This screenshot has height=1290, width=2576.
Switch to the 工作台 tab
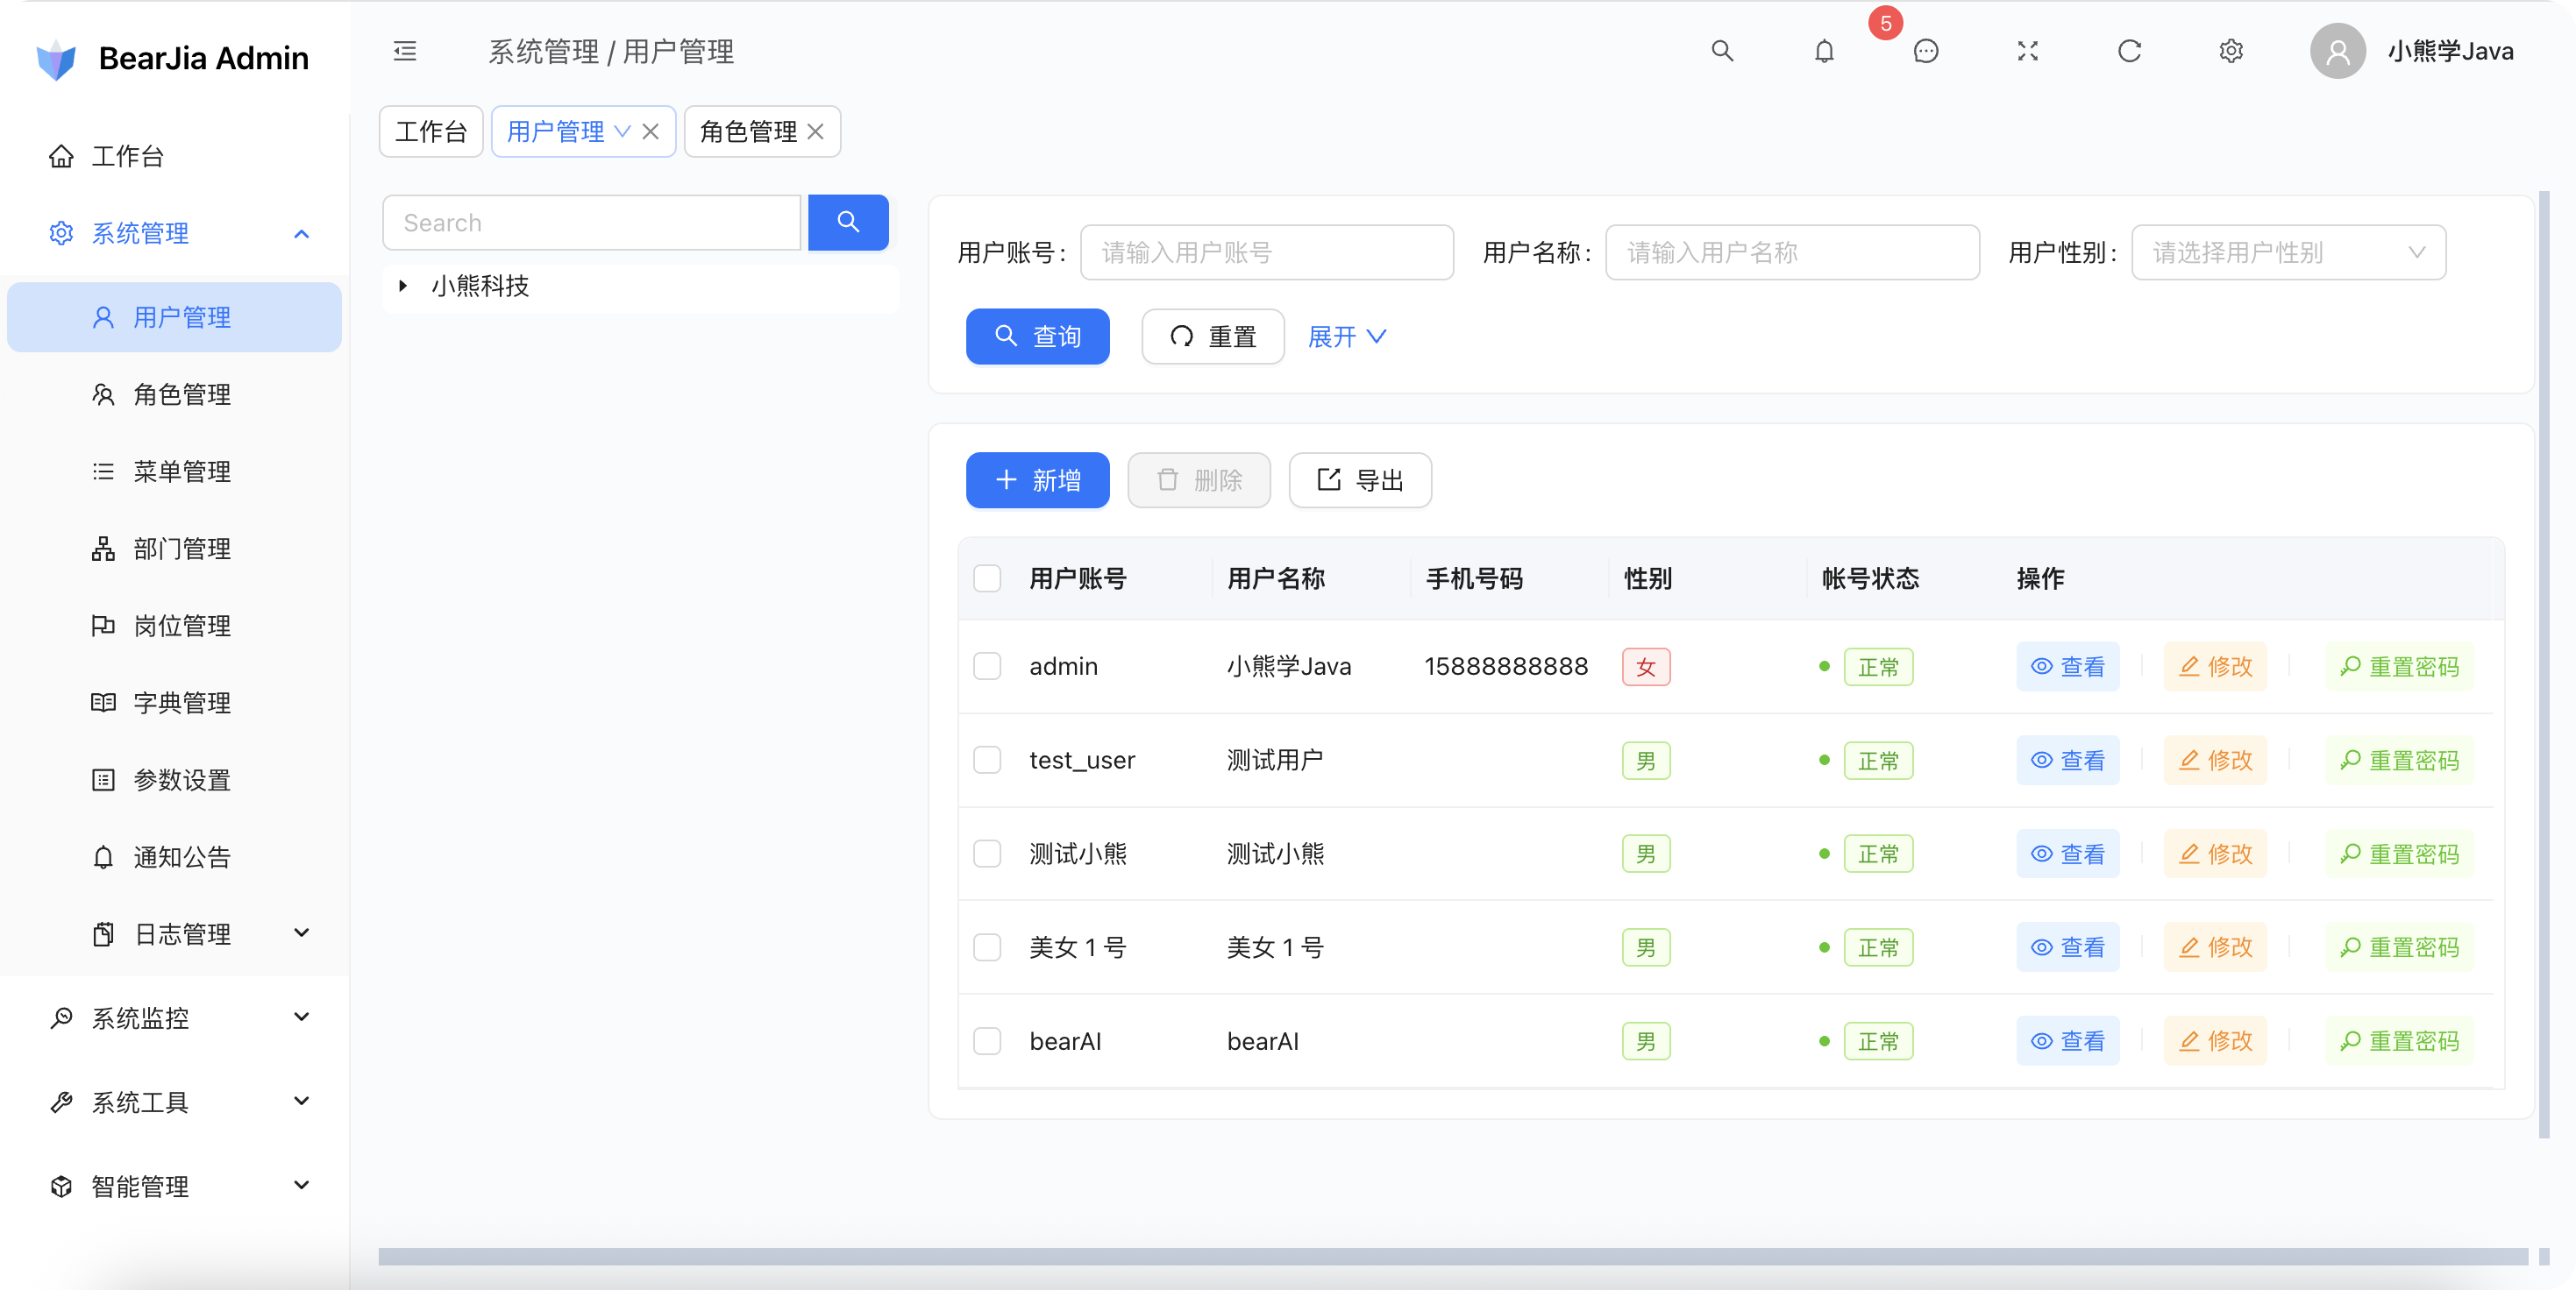coord(431,132)
